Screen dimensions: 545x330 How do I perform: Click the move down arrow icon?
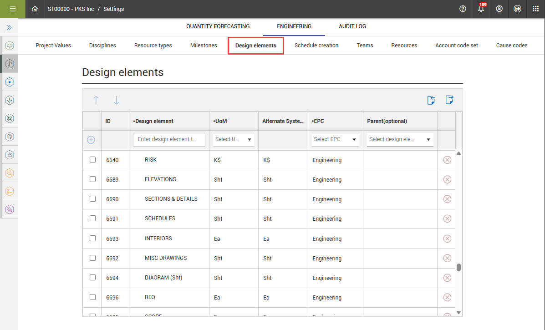[x=116, y=101]
